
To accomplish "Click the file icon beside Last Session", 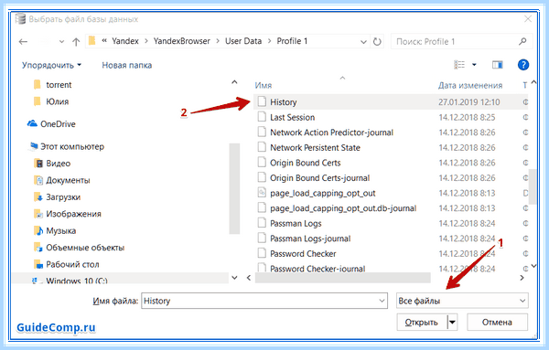I will coord(262,117).
